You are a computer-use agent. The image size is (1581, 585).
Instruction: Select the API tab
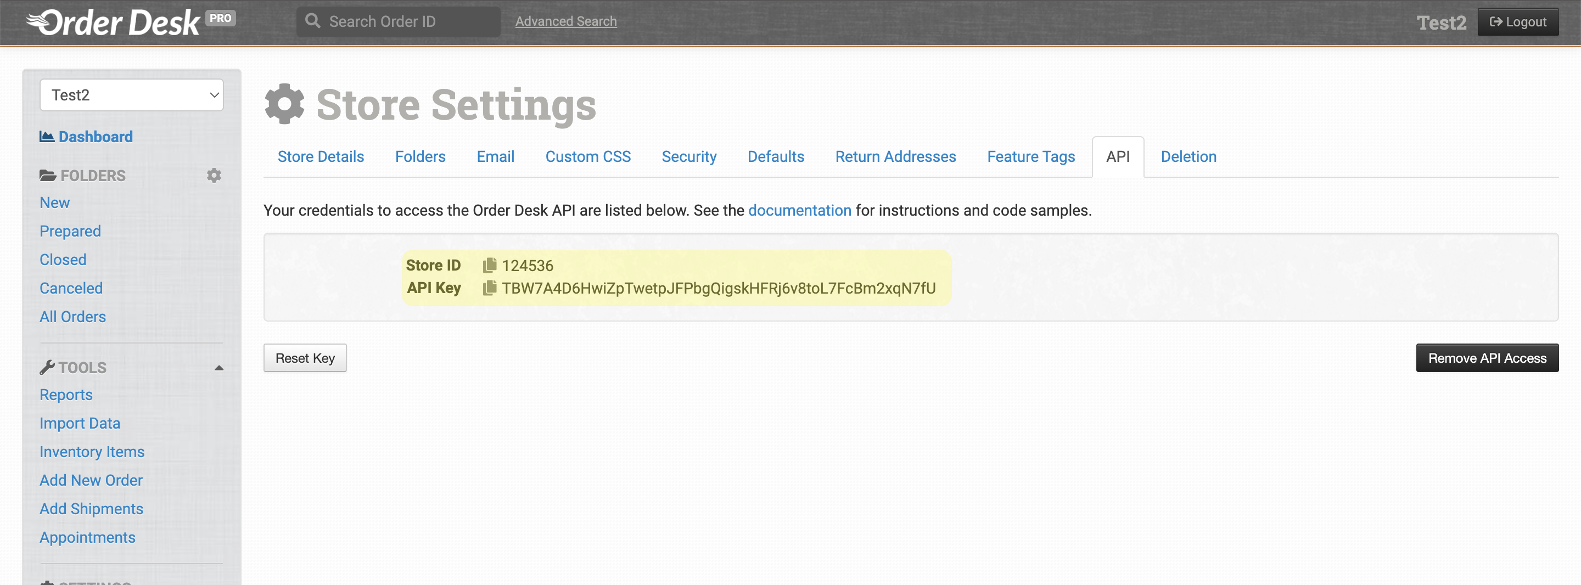tap(1118, 157)
